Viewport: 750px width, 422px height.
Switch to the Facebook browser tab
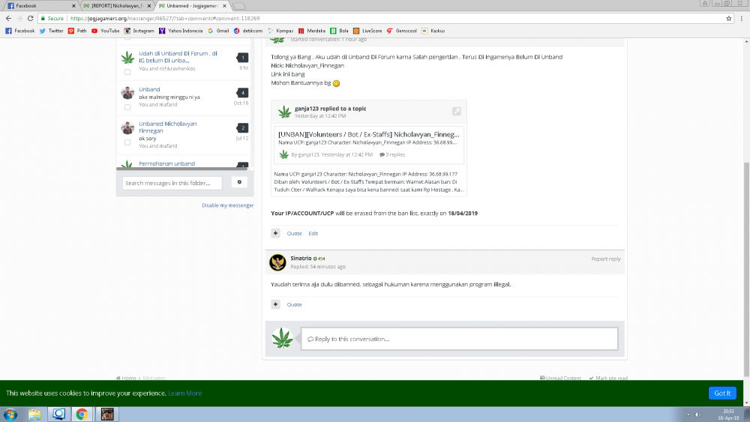click(41, 6)
